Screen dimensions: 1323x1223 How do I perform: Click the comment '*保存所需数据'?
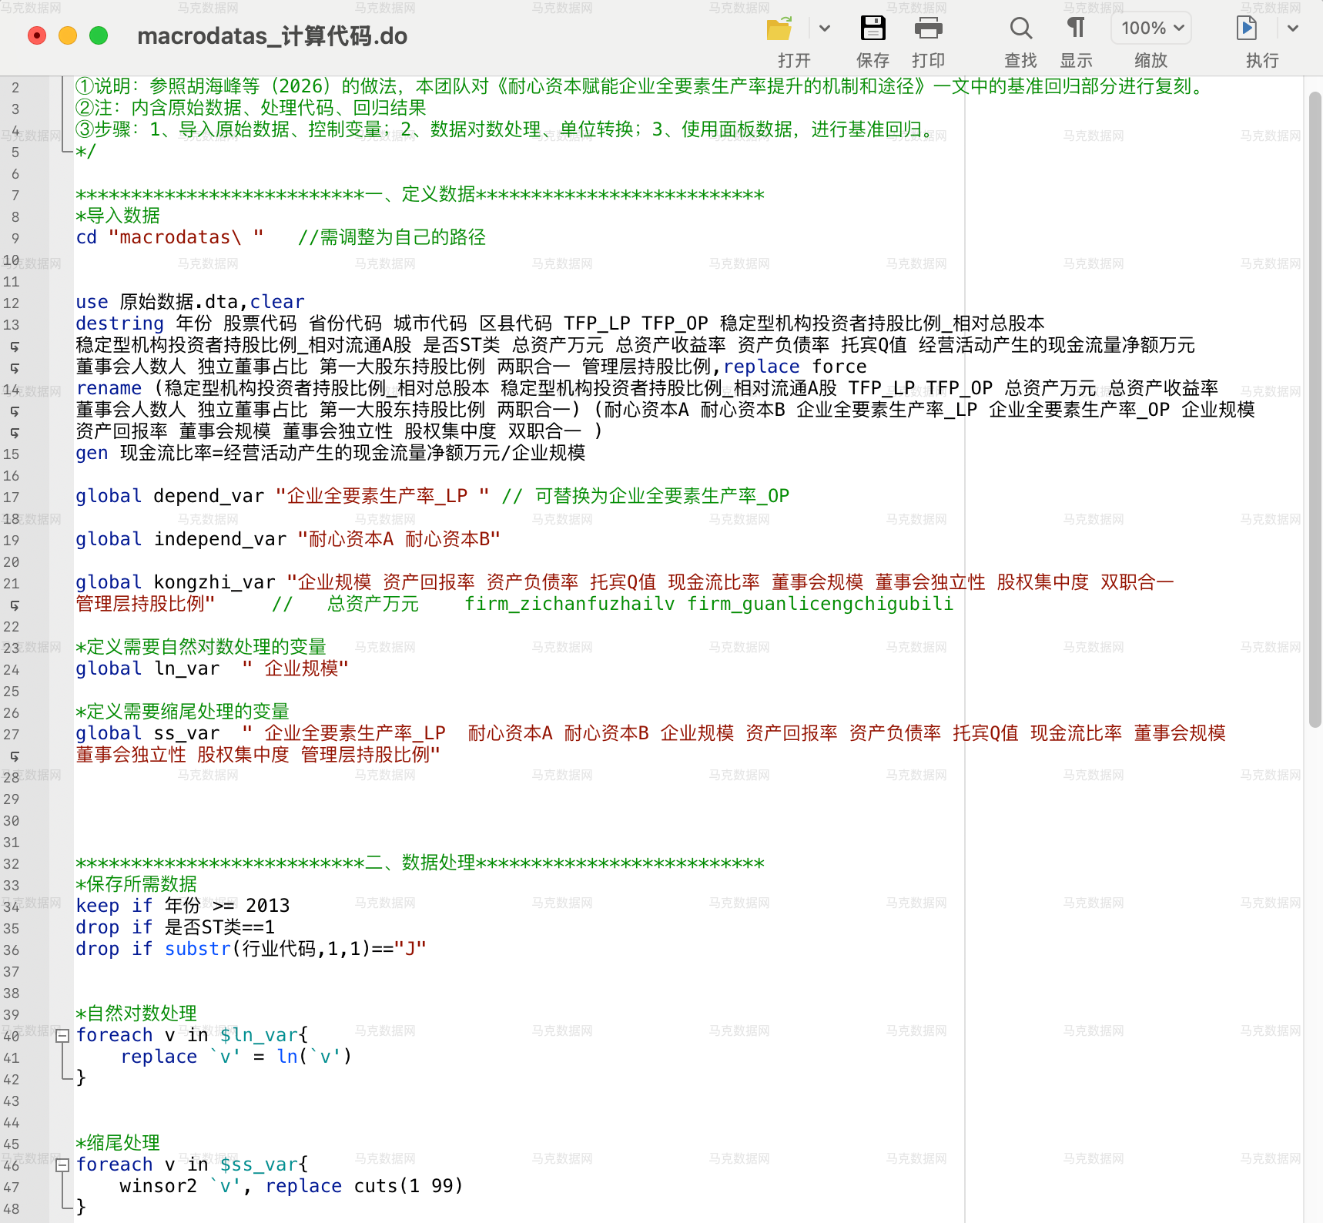pyautogui.click(x=136, y=884)
